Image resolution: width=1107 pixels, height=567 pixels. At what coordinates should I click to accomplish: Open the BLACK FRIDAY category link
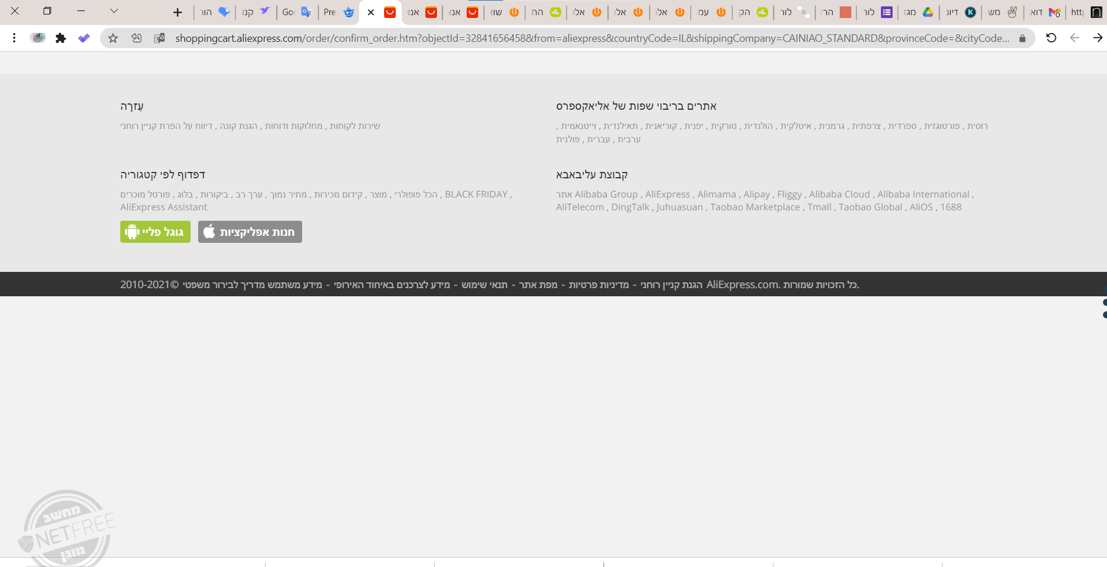coord(477,195)
